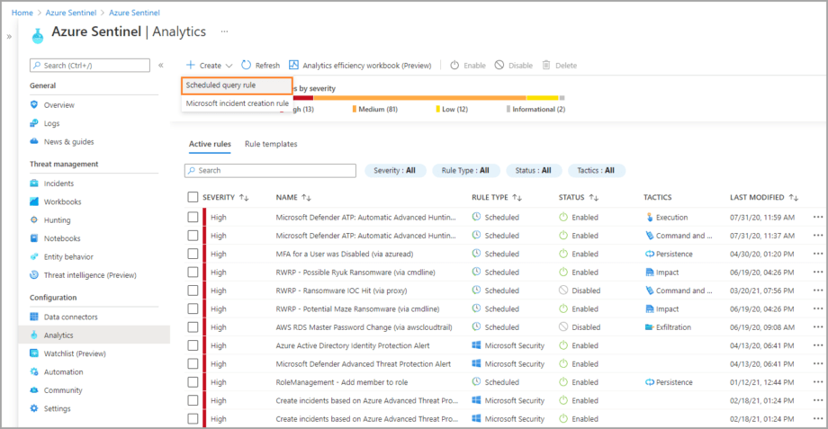Check the box for AWS RDS Master Password Change
Screen dimensions: 828x429
(x=193, y=327)
